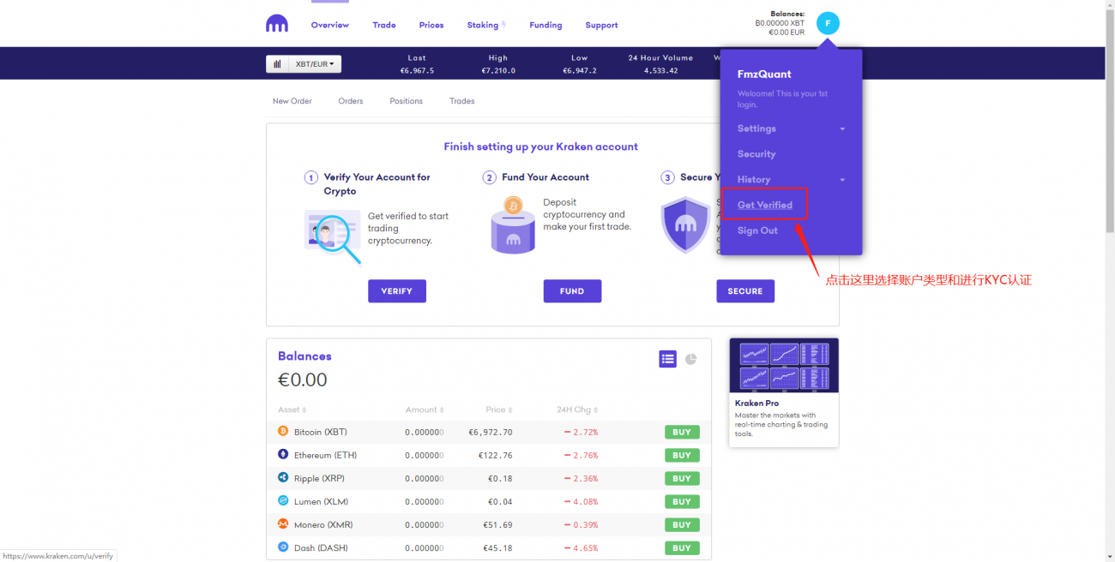Screen dimensions: 1115x562
Task: Click the Ethereum (ETH) coin icon
Action: [283, 455]
